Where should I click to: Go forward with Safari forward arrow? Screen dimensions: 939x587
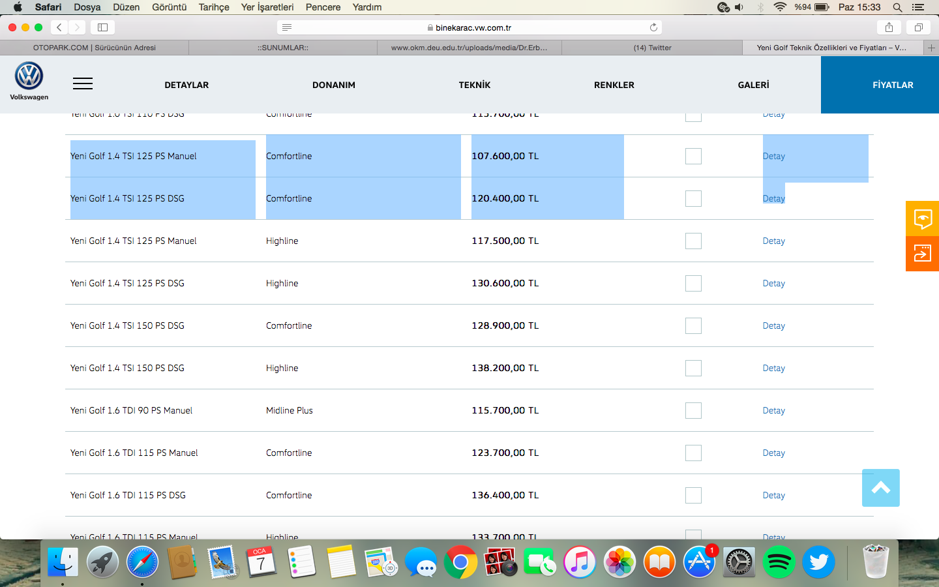point(77,27)
